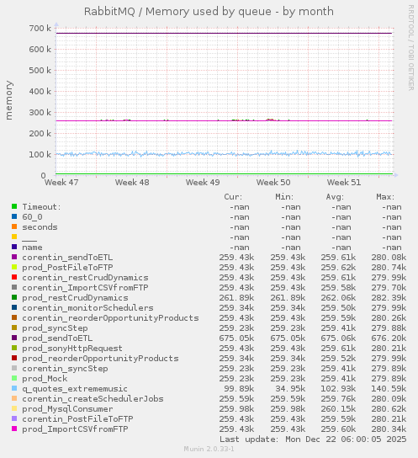Click the Week 48 axis label
Screen dimensions: 418x458
coord(132,183)
